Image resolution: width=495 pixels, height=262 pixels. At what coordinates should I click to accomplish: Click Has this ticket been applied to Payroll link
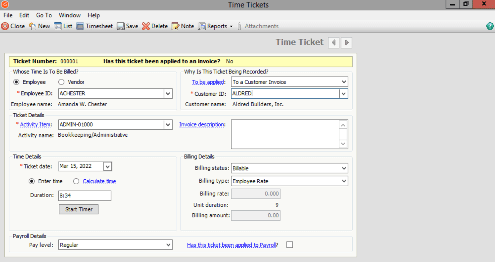(231, 245)
